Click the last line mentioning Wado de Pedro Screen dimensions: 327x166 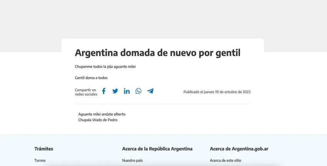[98, 120]
